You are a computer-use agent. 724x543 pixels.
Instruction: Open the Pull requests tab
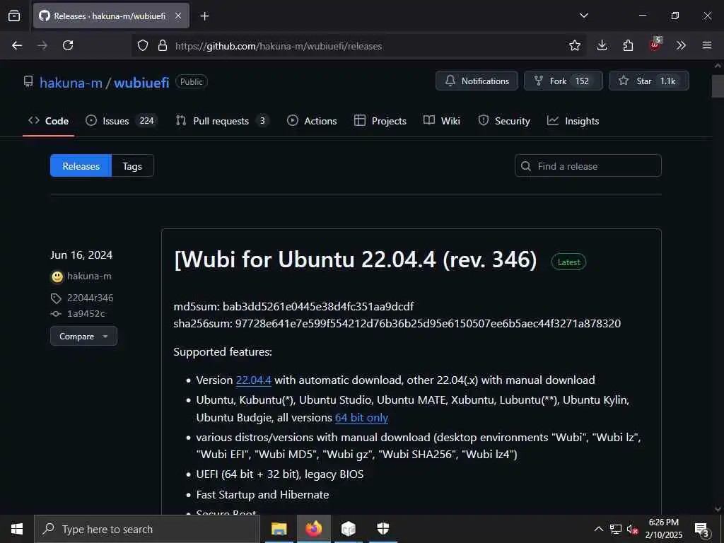click(222, 121)
